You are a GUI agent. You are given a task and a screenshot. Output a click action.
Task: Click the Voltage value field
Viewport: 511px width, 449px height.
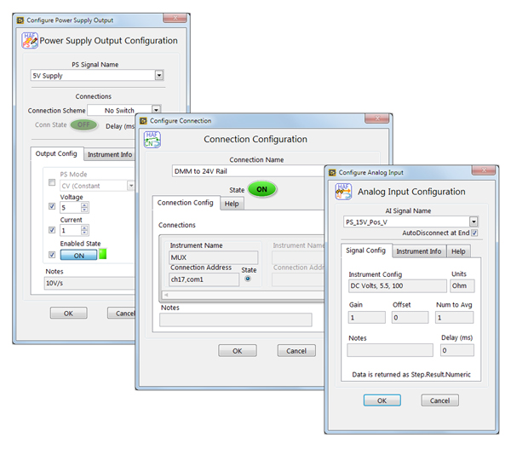coord(71,207)
